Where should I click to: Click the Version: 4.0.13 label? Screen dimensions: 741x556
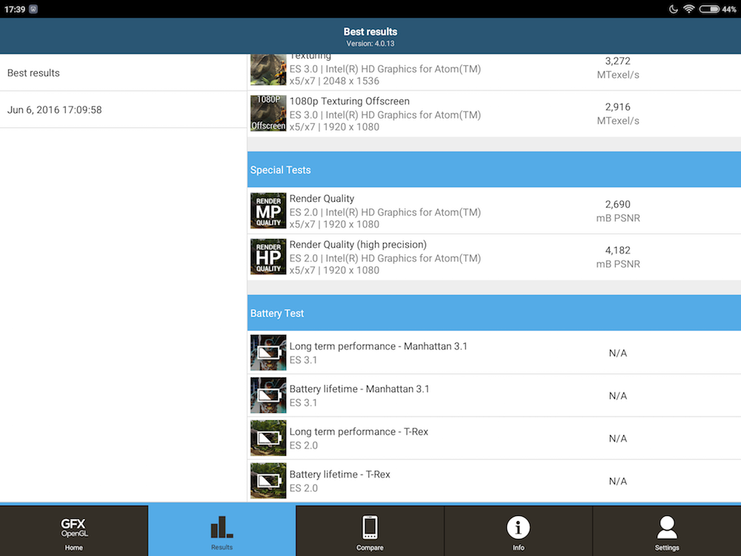(x=370, y=44)
